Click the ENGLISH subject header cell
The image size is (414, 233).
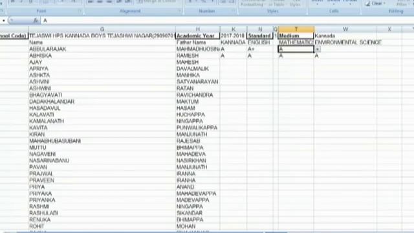click(x=260, y=42)
